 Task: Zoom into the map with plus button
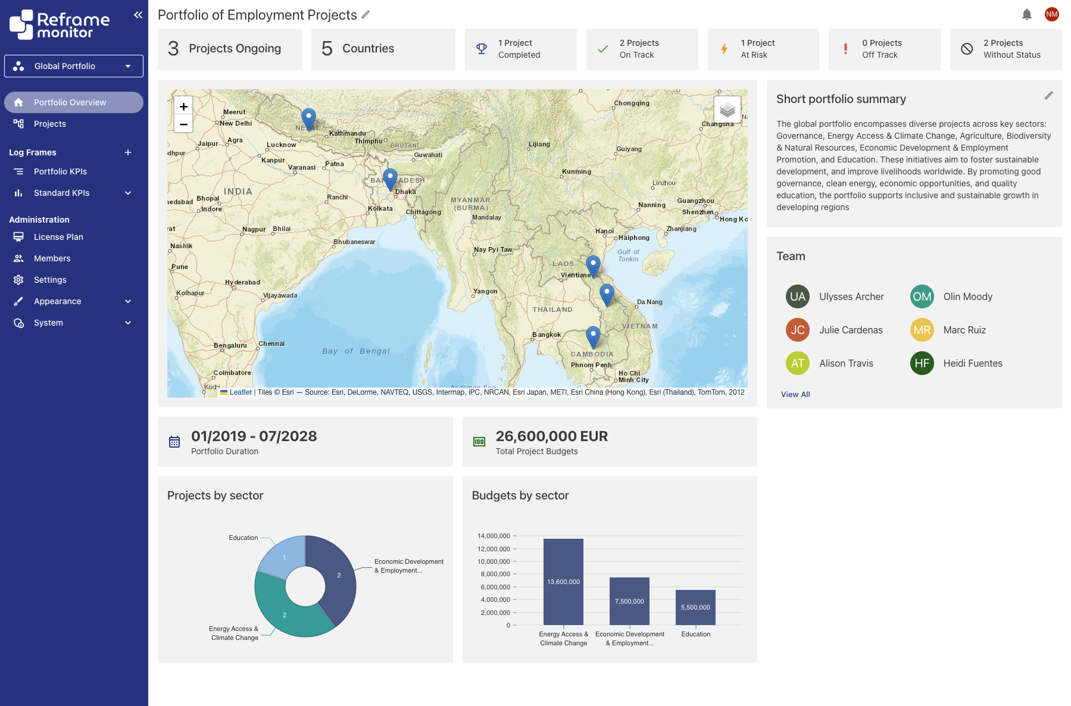tap(183, 106)
